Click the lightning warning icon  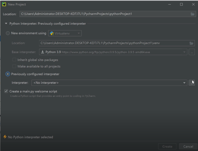click(x=5, y=137)
